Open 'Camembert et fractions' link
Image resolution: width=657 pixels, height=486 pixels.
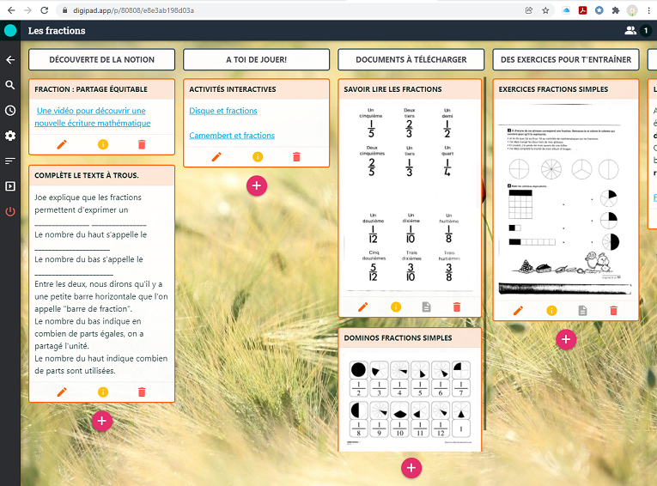232,136
